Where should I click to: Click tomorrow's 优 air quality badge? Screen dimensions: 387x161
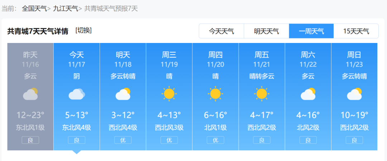point(123,140)
